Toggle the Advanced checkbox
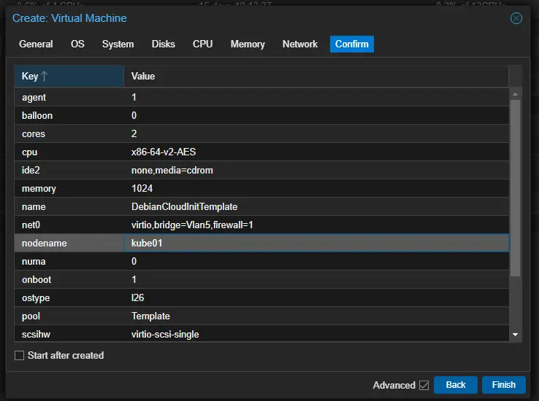539x401 pixels. coord(424,385)
